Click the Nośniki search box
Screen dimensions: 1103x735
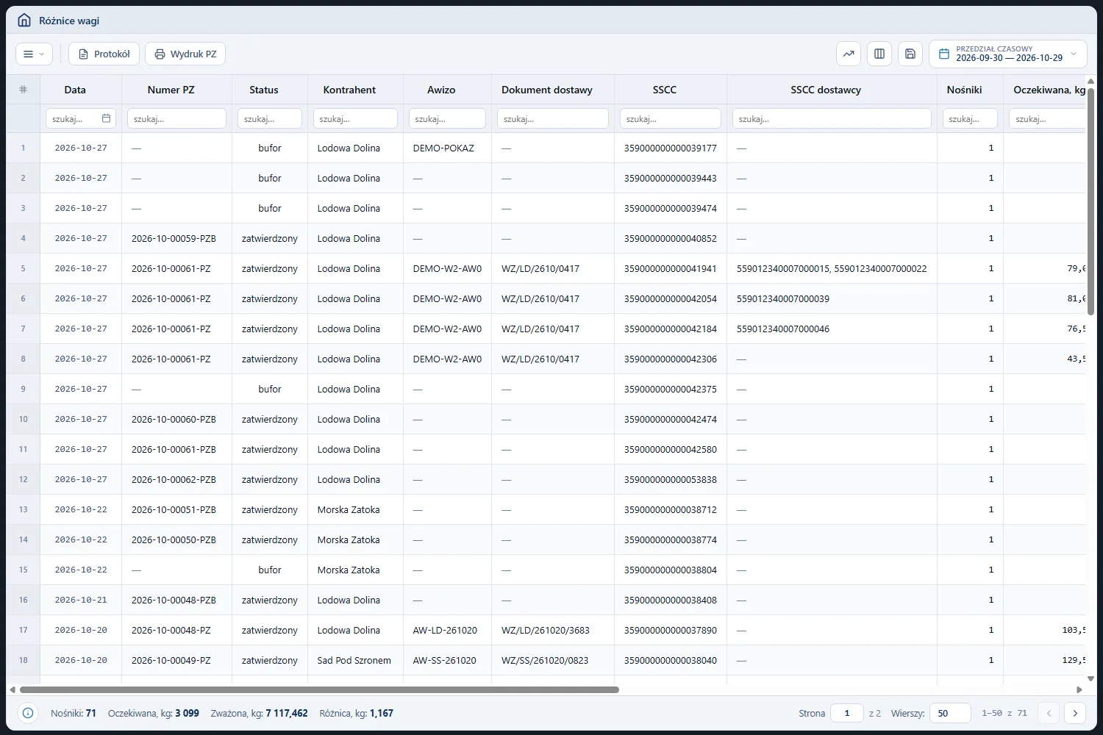click(970, 118)
